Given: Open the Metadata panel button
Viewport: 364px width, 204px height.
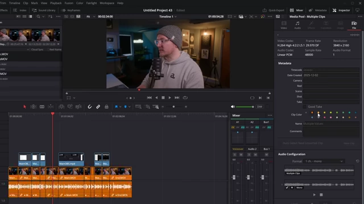Looking at the screenshot, I should (318, 10).
